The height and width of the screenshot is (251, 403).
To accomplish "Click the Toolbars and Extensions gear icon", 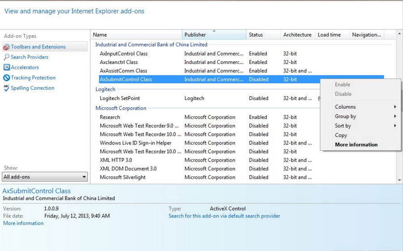I will (x=6, y=47).
